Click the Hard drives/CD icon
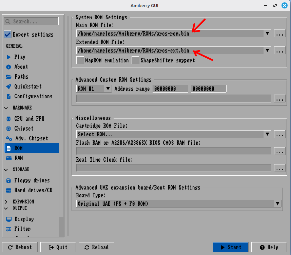The image size is (291, 255). [x=8, y=190]
